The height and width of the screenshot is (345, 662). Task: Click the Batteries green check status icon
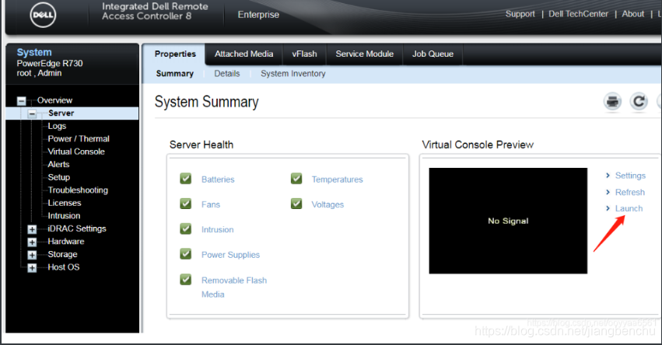pos(186,179)
